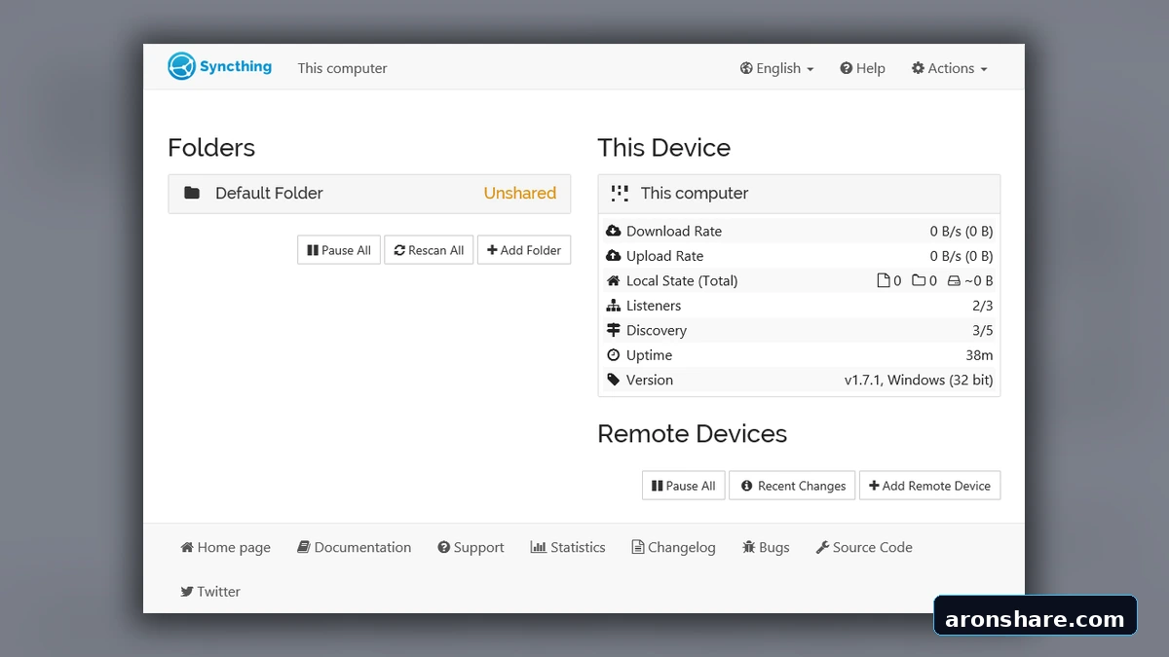
Task: Expand the This computer device panel
Action: coord(799,194)
